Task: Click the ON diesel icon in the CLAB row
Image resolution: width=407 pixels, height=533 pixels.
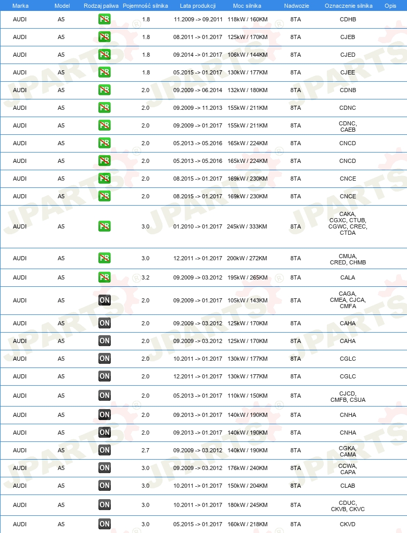Action: (105, 486)
